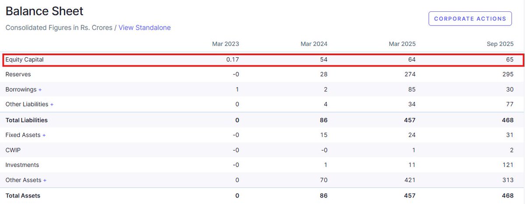Click the Equity Capital row label

24,59
